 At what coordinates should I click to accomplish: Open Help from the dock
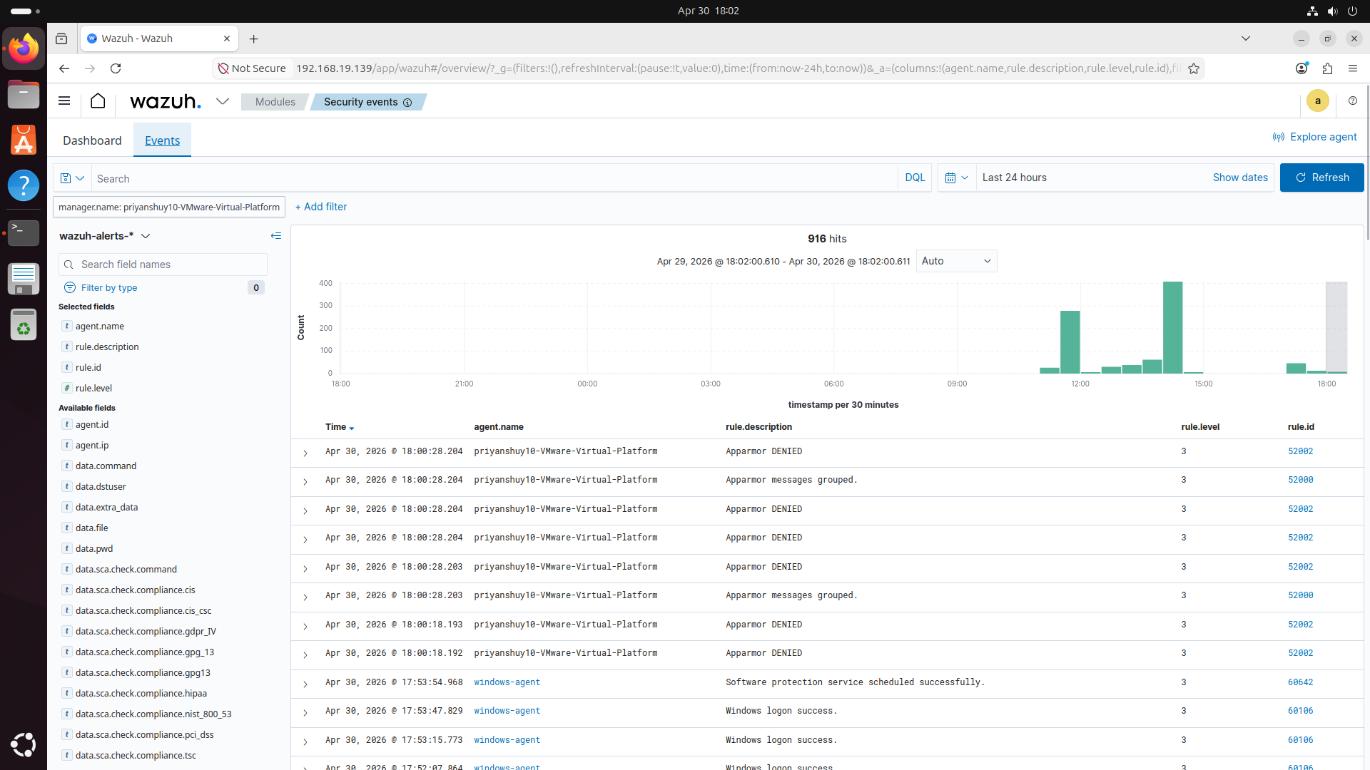coord(24,185)
